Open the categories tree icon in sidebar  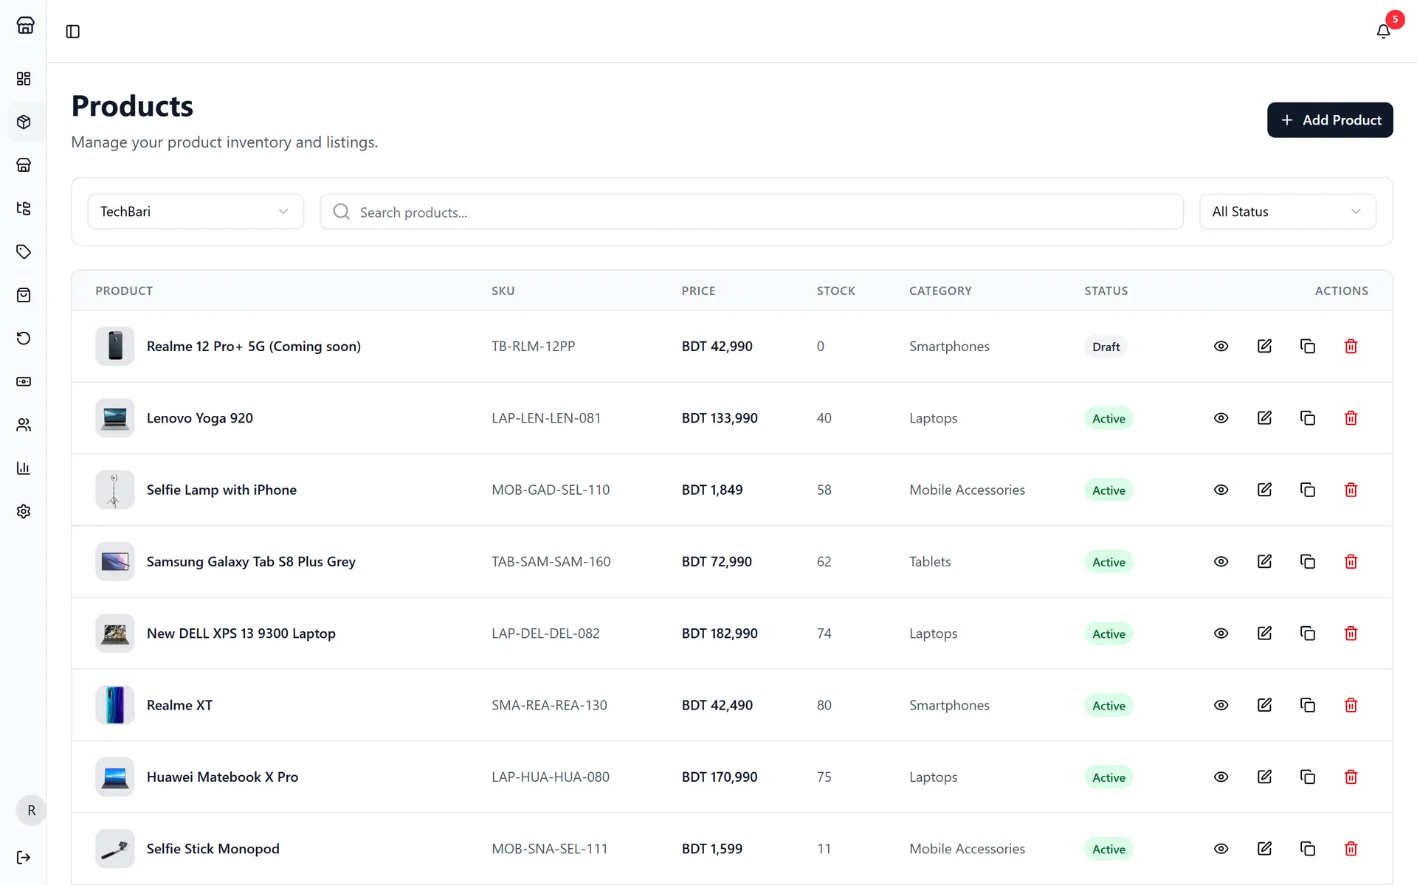[24, 209]
